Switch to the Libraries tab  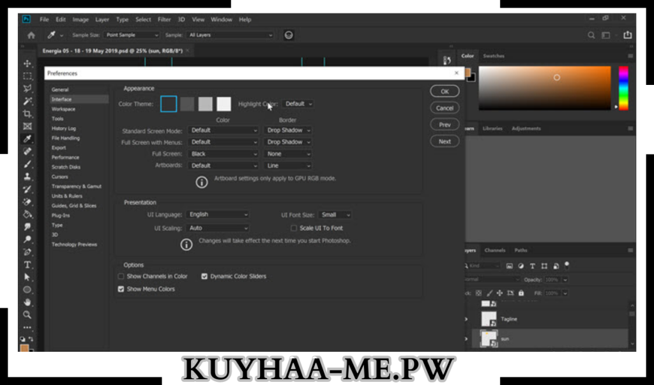tap(492, 128)
